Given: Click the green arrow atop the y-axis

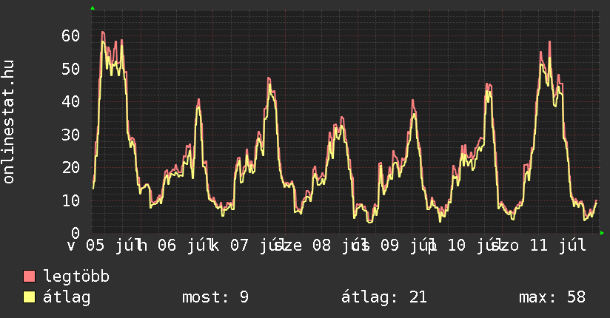Looking at the screenshot, I should point(93,8).
